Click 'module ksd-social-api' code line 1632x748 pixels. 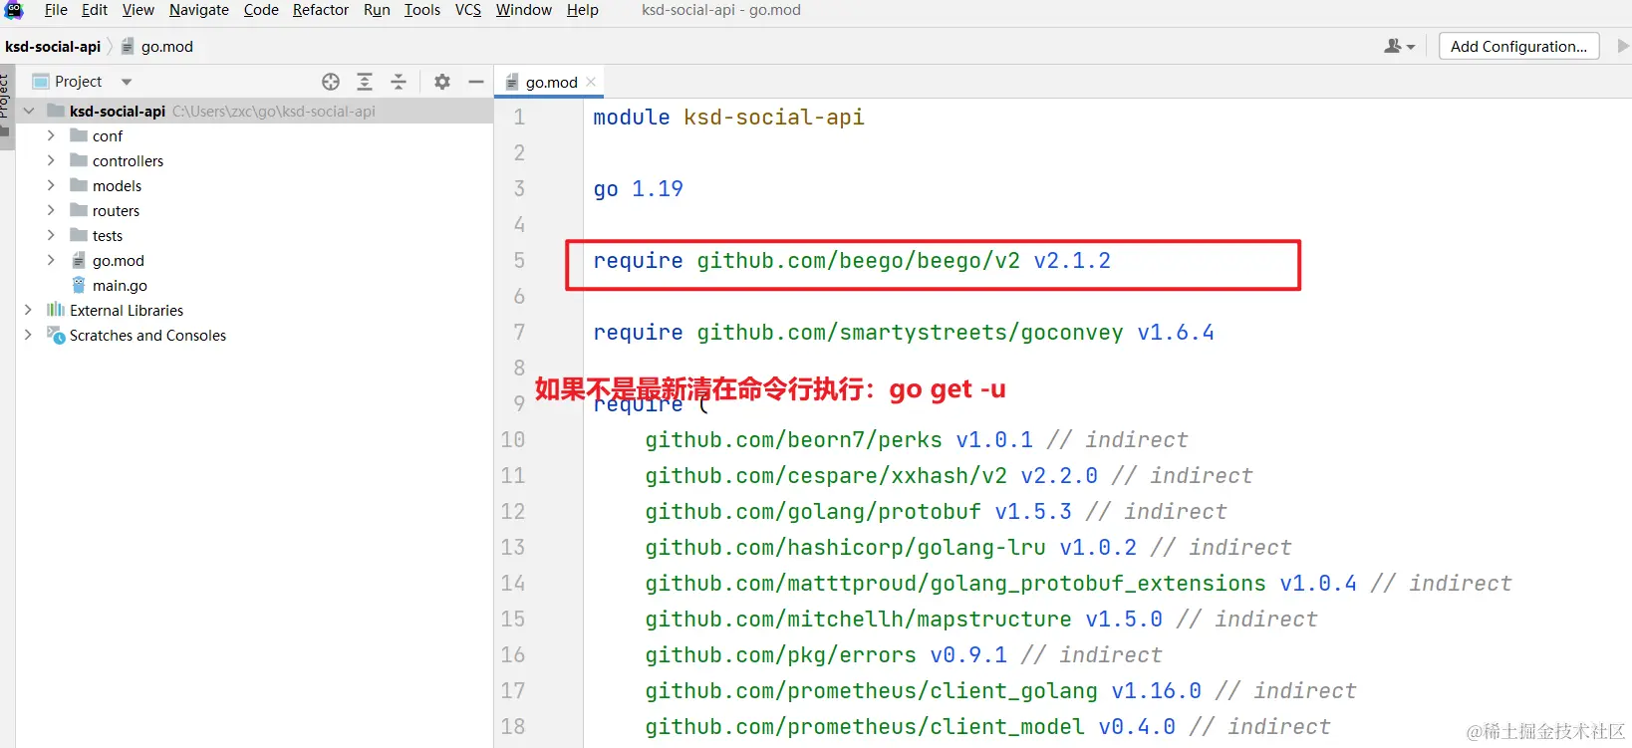(x=728, y=117)
